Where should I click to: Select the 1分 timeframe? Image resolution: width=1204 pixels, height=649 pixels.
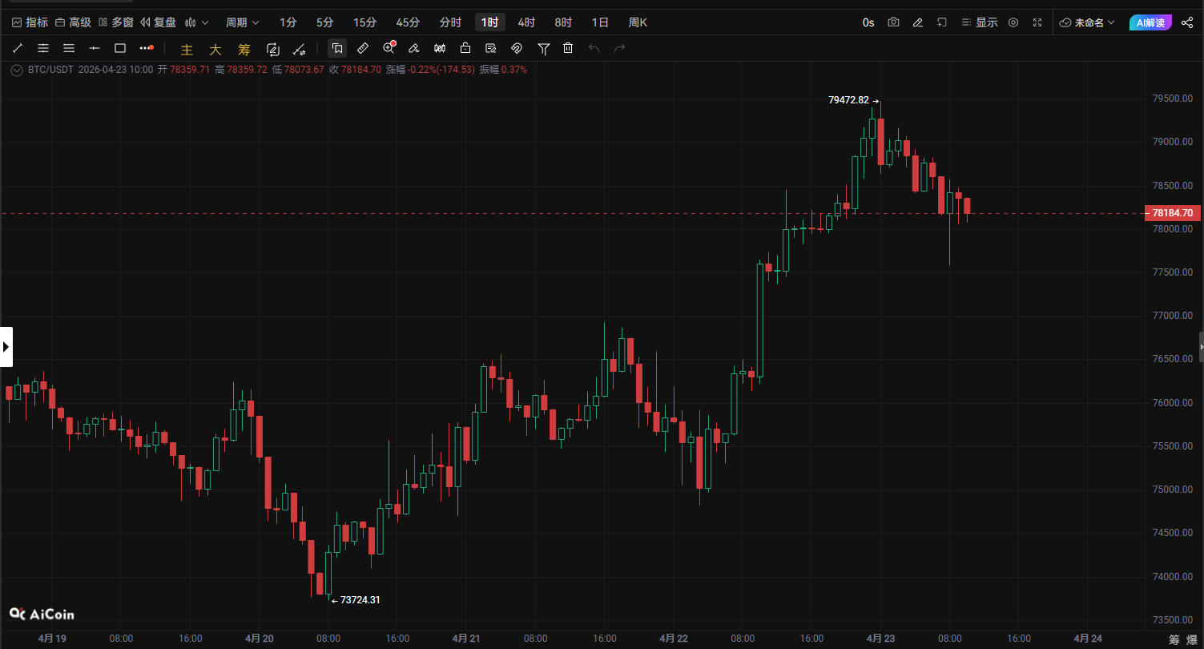coord(288,22)
